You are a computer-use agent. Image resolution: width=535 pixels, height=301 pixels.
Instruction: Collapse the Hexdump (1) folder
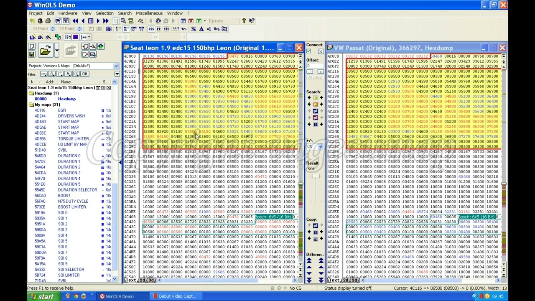[31, 94]
